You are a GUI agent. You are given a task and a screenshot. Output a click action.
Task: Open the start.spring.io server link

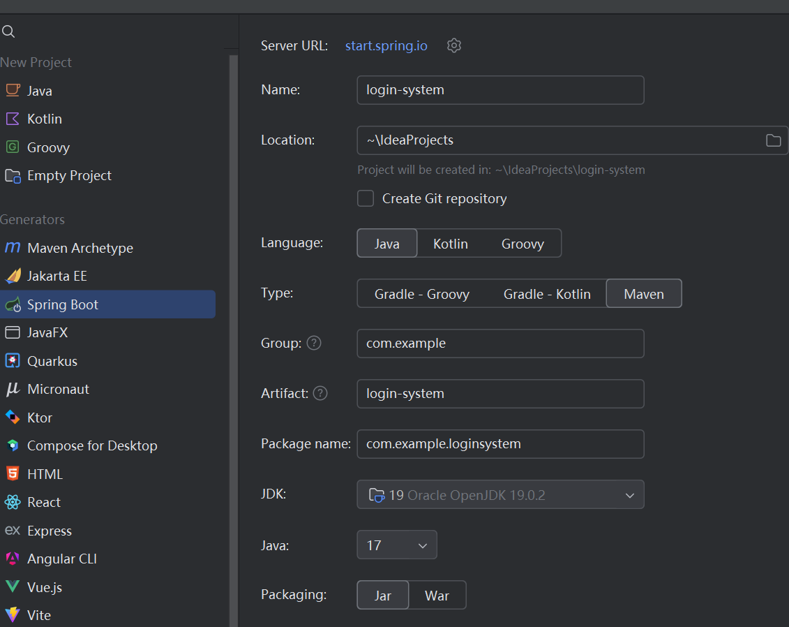tap(386, 45)
